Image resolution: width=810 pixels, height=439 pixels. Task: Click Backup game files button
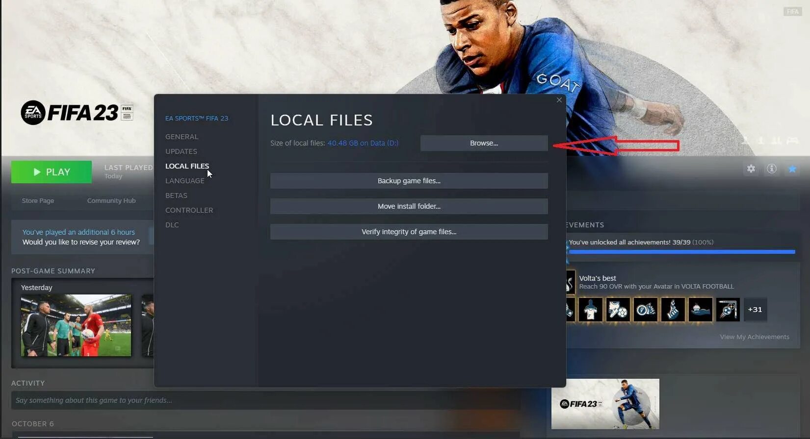click(x=409, y=181)
